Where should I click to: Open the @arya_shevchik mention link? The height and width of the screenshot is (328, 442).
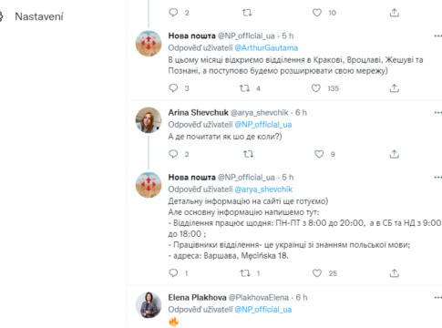click(x=263, y=190)
